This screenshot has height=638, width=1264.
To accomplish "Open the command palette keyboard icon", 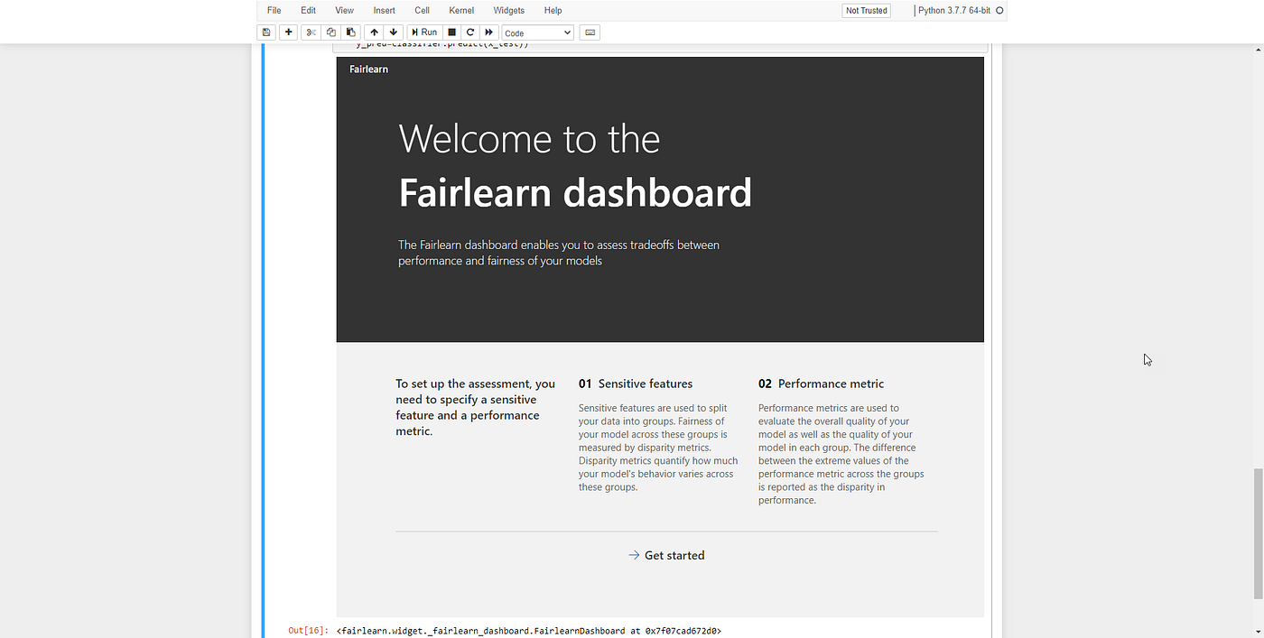I will 589,32.
